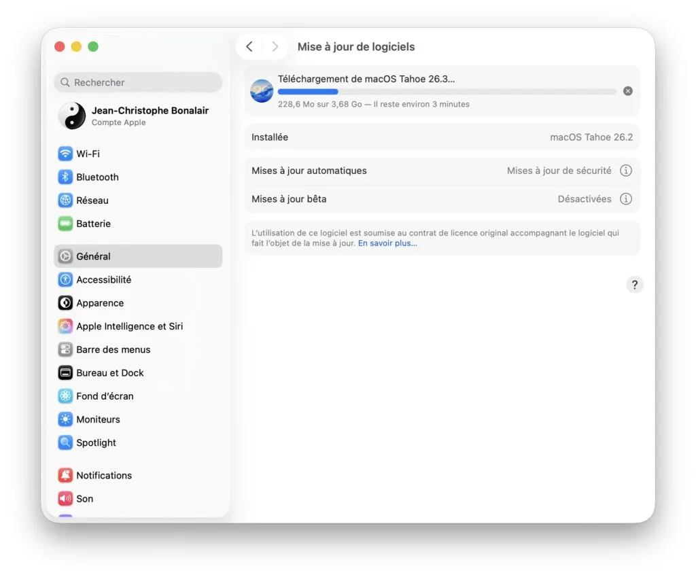This screenshot has width=696, height=577.
Task: Open the Bureau et Dock settings
Action: tap(109, 372)
